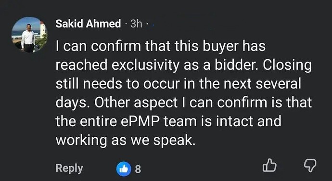Click the word "days." in the comment
Screen dimensions: 332x181
pos(73,103)
